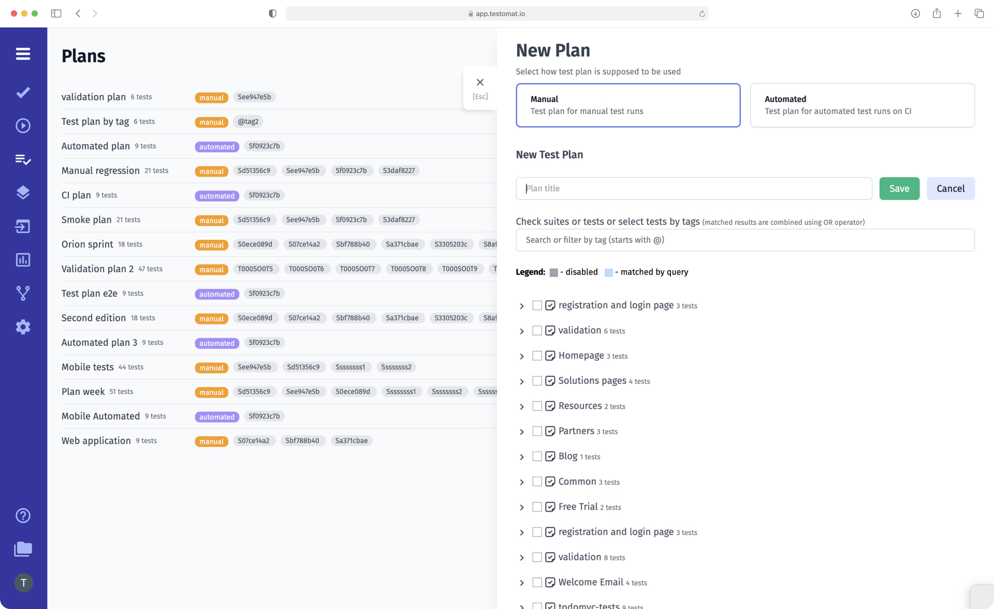Image resolution: width=994 pixels, height=609 pixels.
Task: Select the Suites layers icon in sidebar
Action: [x=23, y=192]
